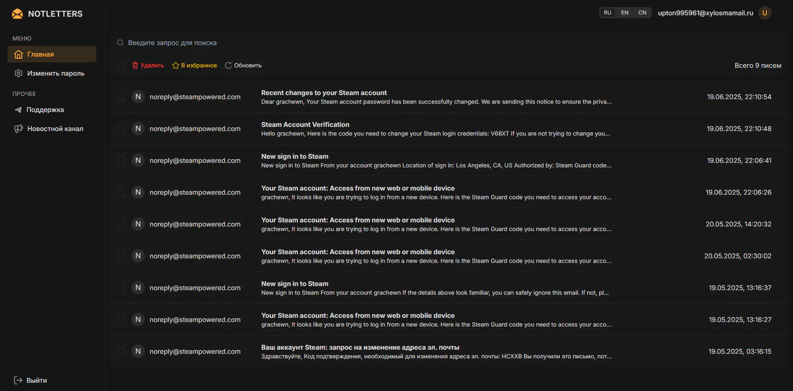Open email subject Steam Account Verification
793x391 pixels.
click(305, 124)
